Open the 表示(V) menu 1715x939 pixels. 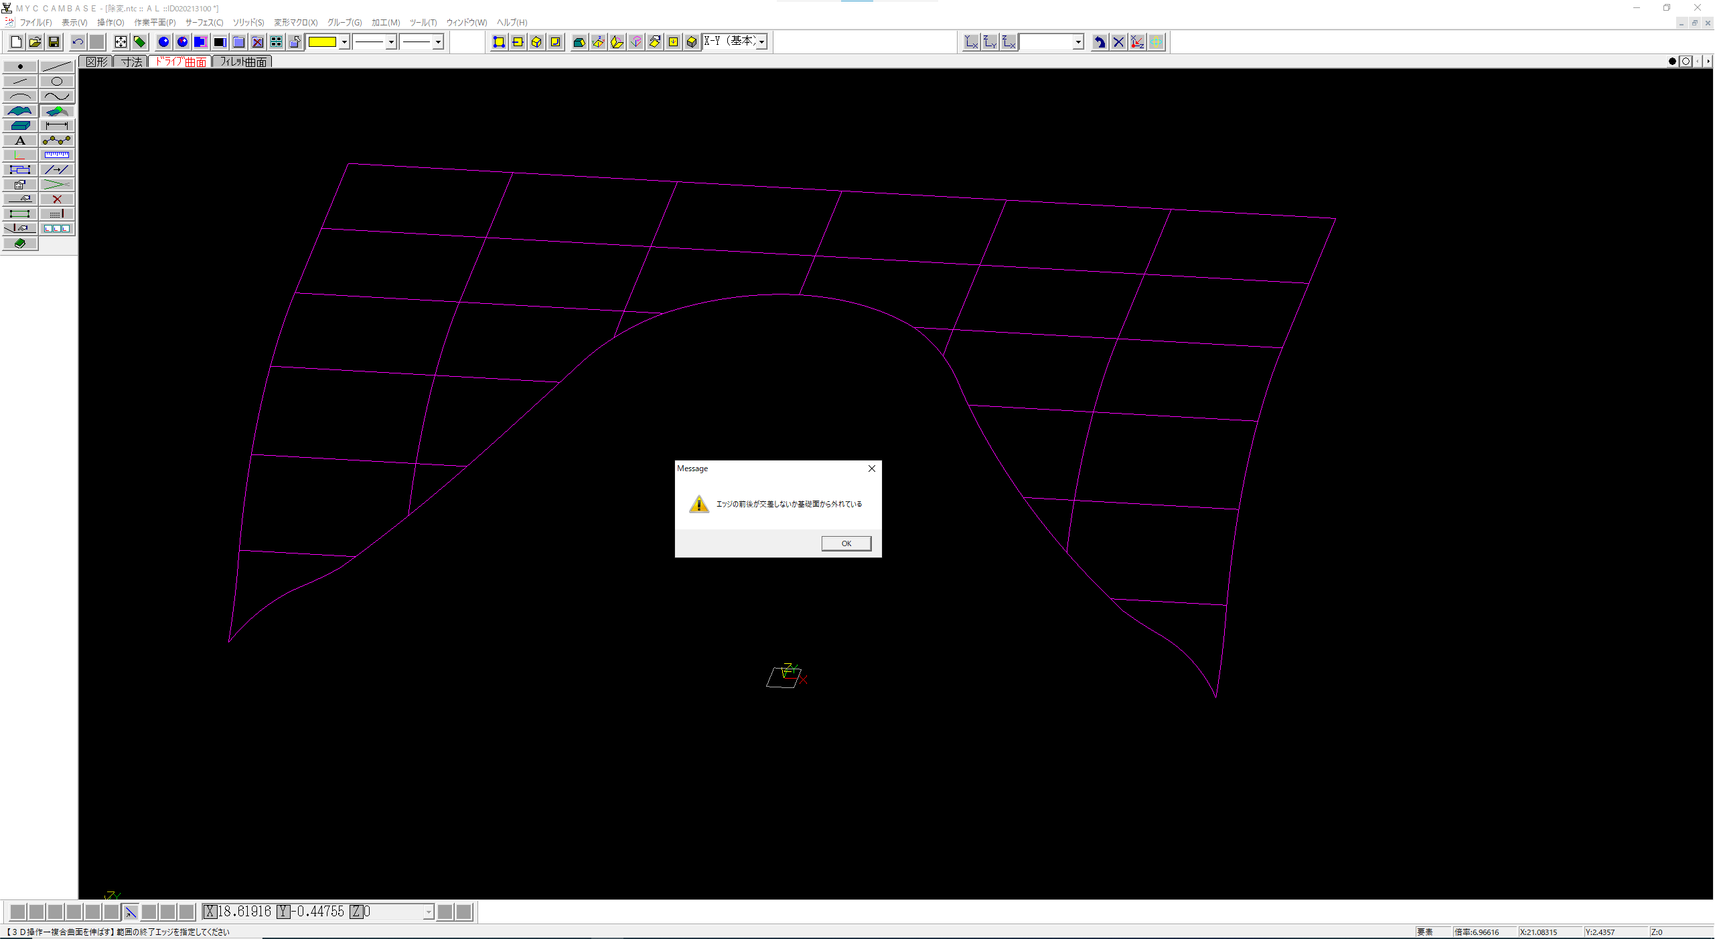tap(75, 22)
